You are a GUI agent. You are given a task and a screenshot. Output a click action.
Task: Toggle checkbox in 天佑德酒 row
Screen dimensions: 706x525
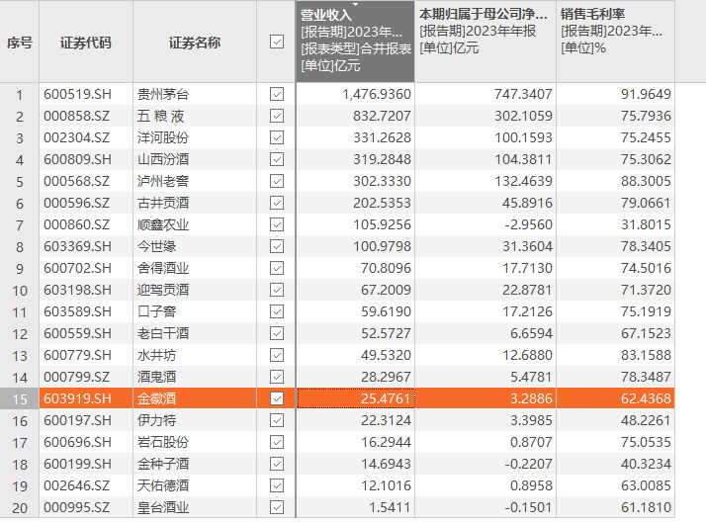coord(277,485)
